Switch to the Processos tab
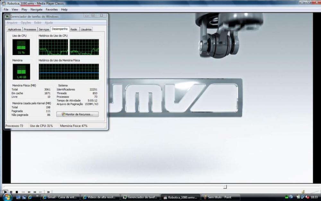 click(x=30, y=29)
